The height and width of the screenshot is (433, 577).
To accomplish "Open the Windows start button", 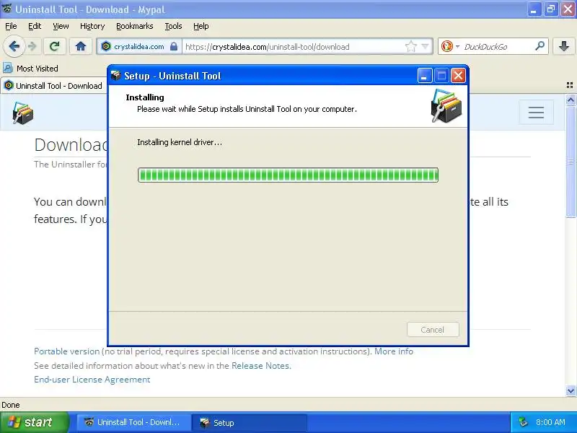I will 34,422.
